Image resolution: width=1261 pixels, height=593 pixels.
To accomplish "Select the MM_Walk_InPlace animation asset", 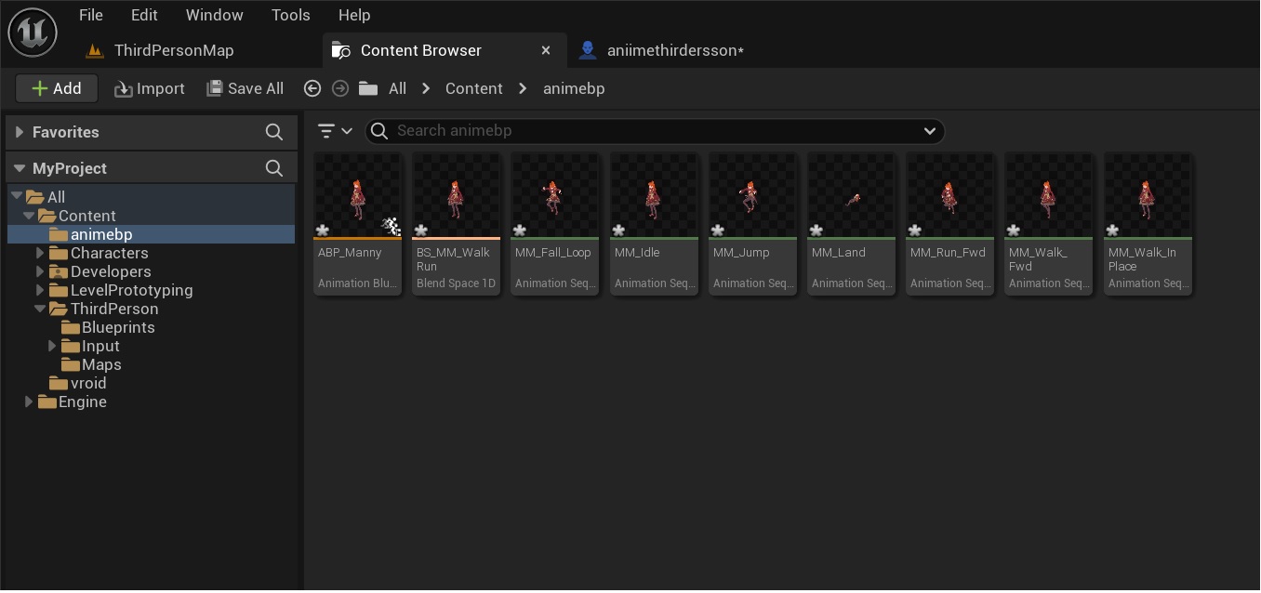I will click(x=1148, y=224).
